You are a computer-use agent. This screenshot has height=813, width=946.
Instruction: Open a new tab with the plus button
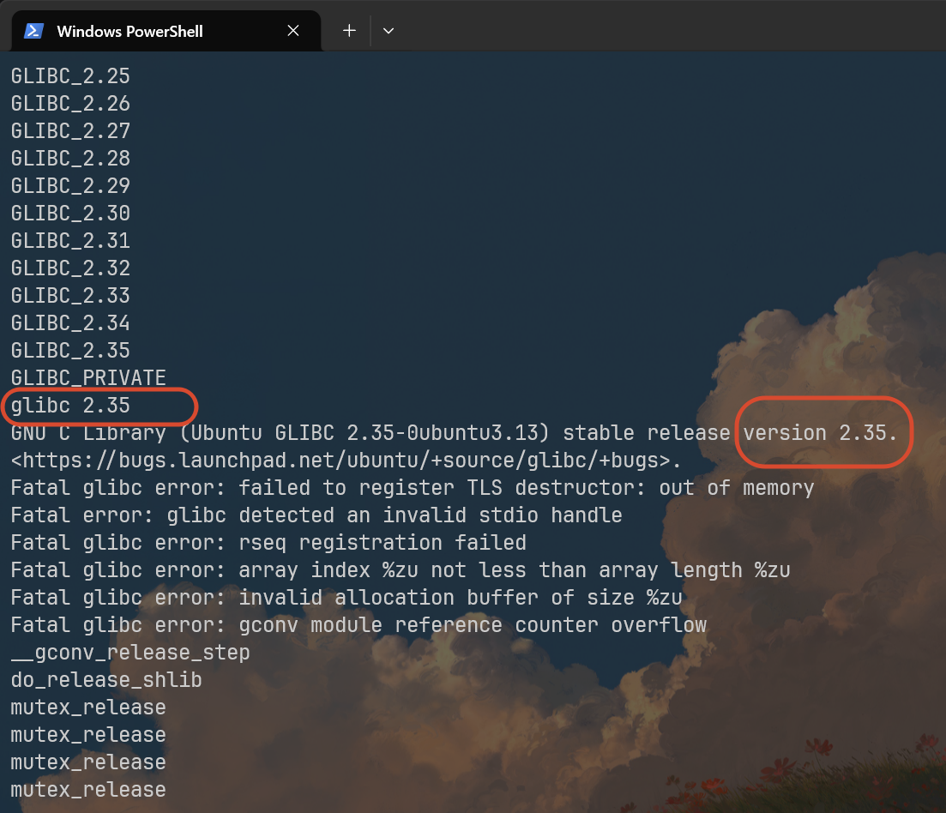pyautogui.click(x=349, y=31)
